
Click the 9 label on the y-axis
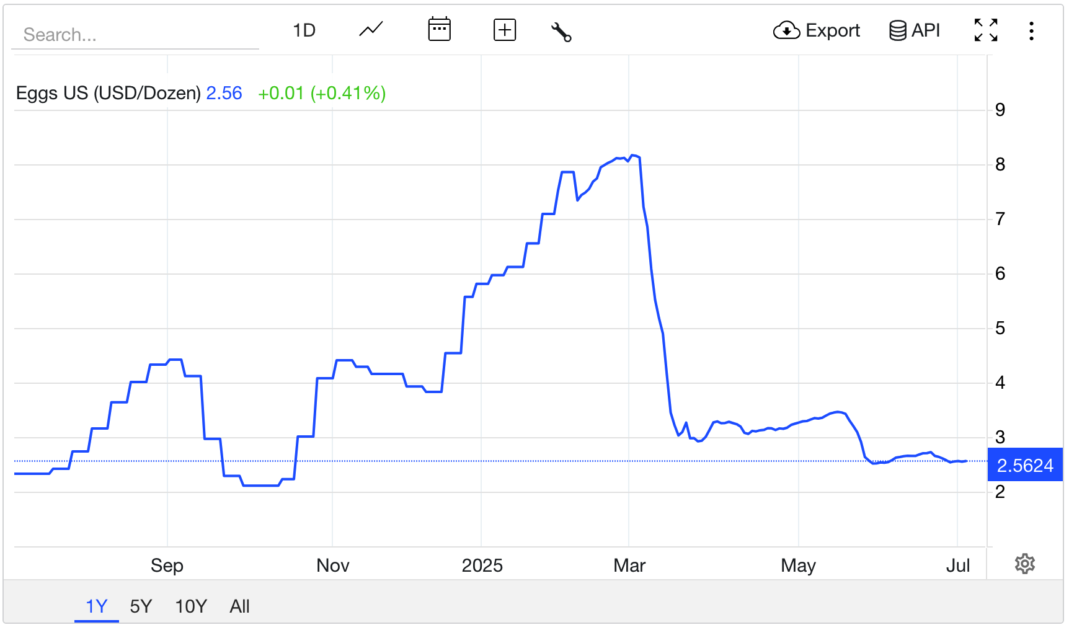tap(1000, 110)
